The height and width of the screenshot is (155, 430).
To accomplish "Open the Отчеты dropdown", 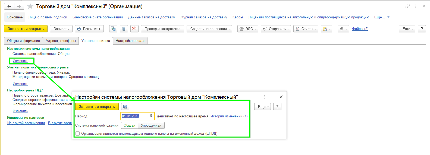I will pyautogui.click(x=306, y=29).
